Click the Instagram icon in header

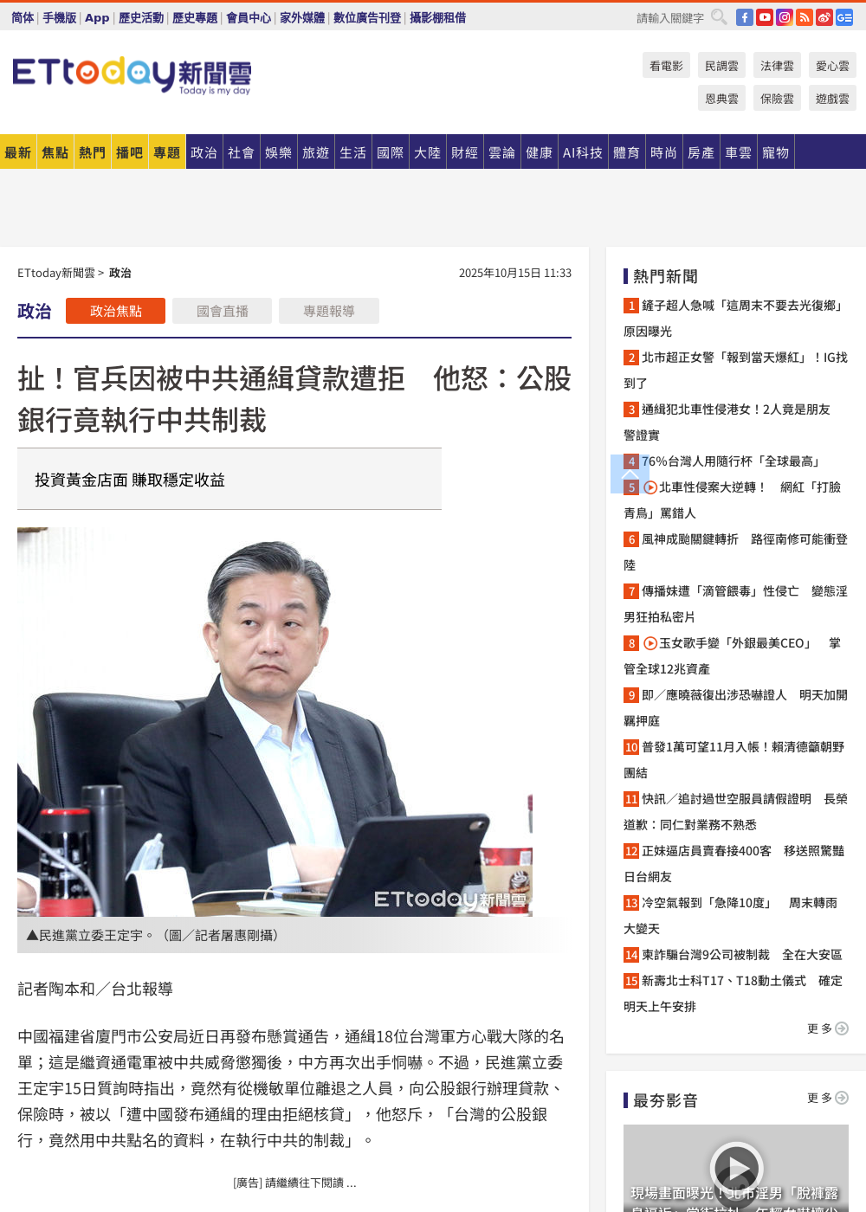pyautogui.click(x=785, y=17)
